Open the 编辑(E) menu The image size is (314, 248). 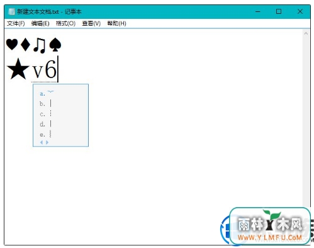[40, 23]
